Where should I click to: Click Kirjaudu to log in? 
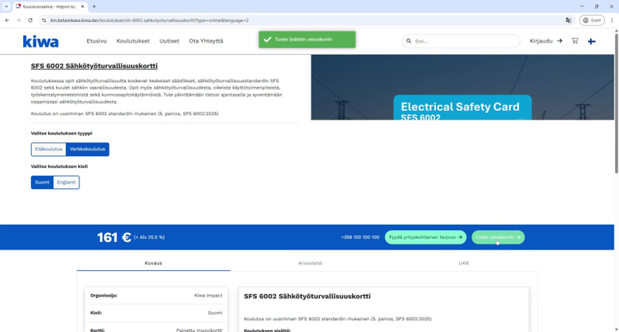tap(546, 41)
